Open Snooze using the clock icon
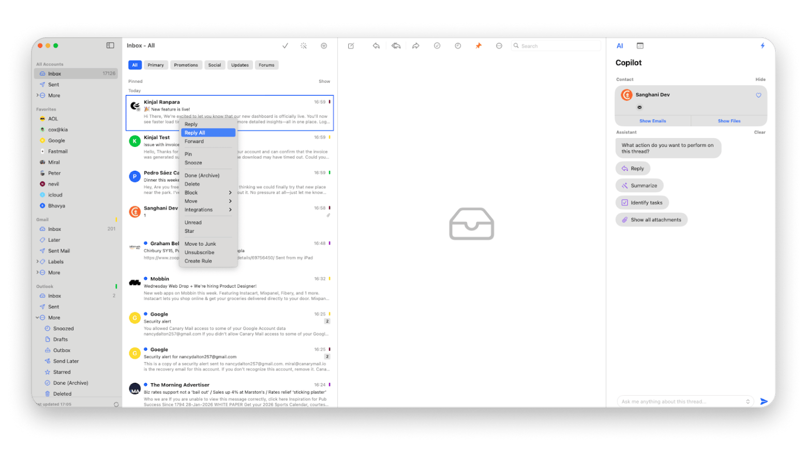Viewport: 807px width, 449px height. (x=458, y=46)
